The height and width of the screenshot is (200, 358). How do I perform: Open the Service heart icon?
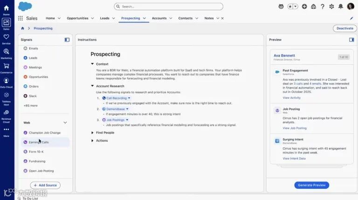pos(7,37)
